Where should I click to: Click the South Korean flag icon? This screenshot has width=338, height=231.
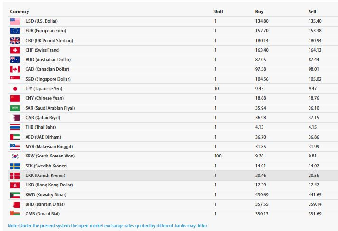point(15,156)
